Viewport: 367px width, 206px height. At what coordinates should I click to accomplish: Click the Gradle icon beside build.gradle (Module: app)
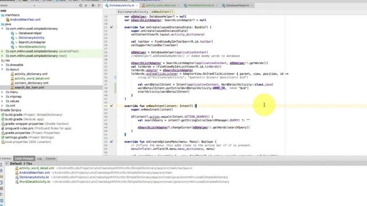pyautogui.click(x=3, y=119)
